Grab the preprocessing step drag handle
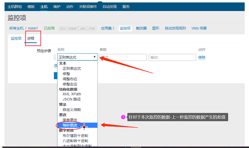 pos(55,57)
